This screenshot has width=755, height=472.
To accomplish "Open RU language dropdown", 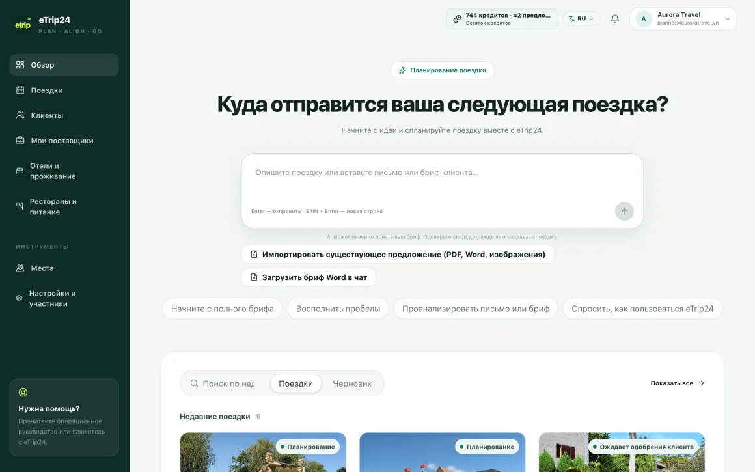I will point(582,19).
